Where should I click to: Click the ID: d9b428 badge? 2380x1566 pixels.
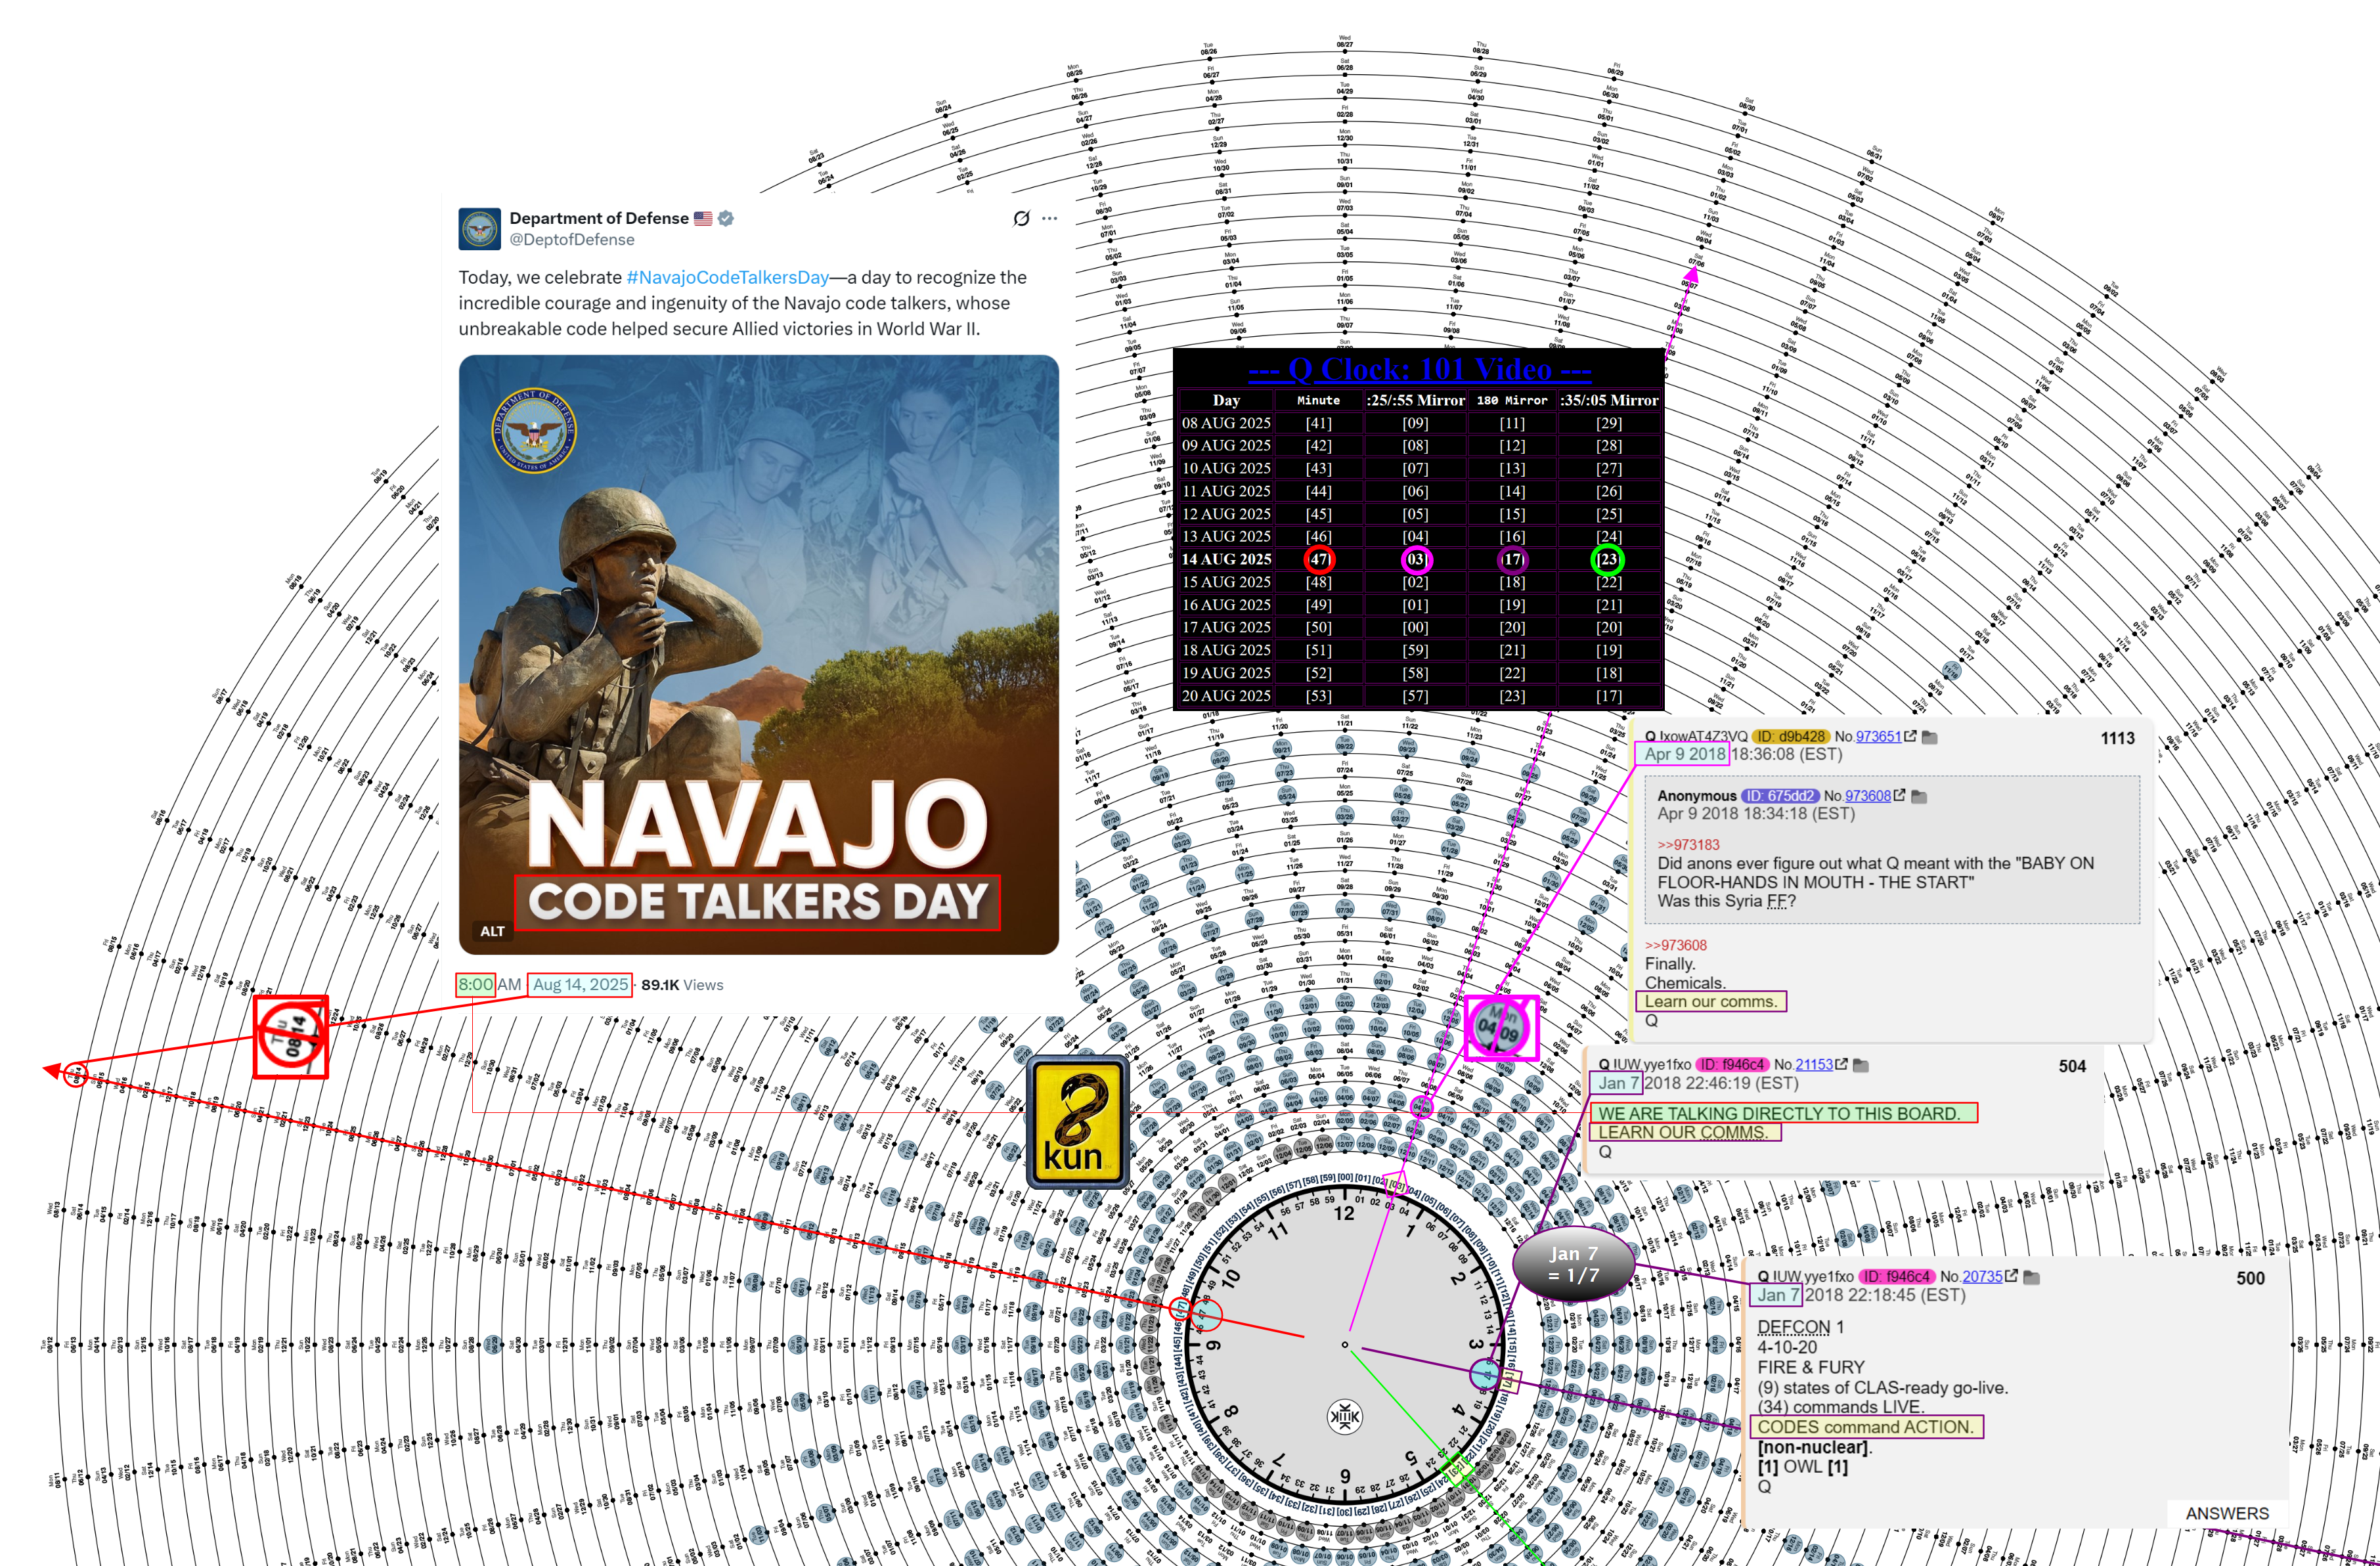(x=1791, y=737)
